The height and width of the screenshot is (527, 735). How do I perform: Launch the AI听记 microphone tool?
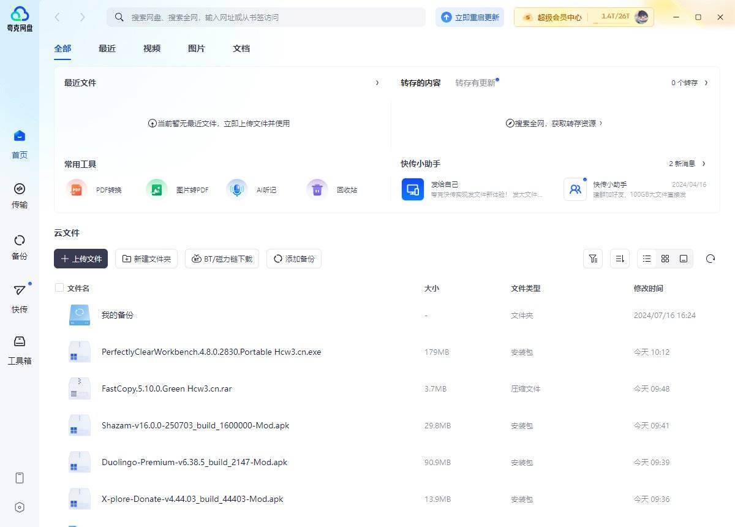click(x=236, y=189)
